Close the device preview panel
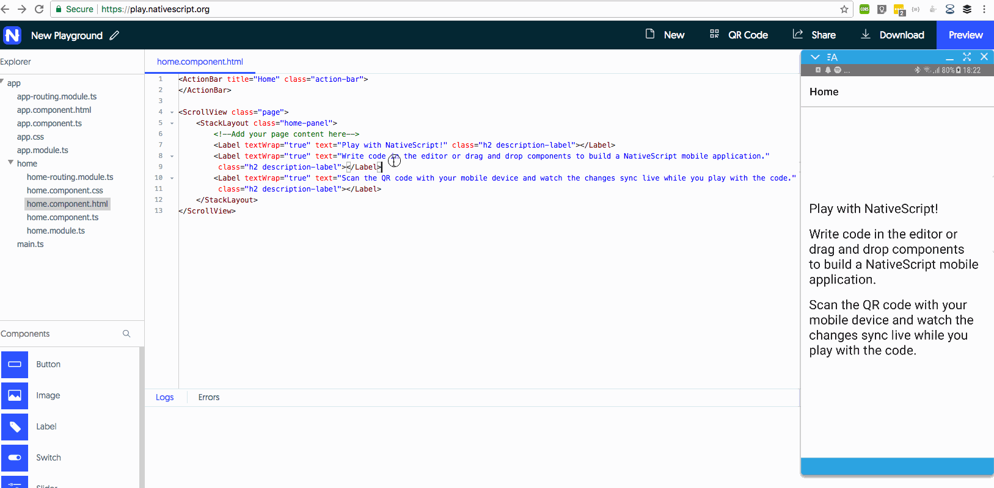The height and width of the screenshot is (488, 994). (x=984, y=57)
